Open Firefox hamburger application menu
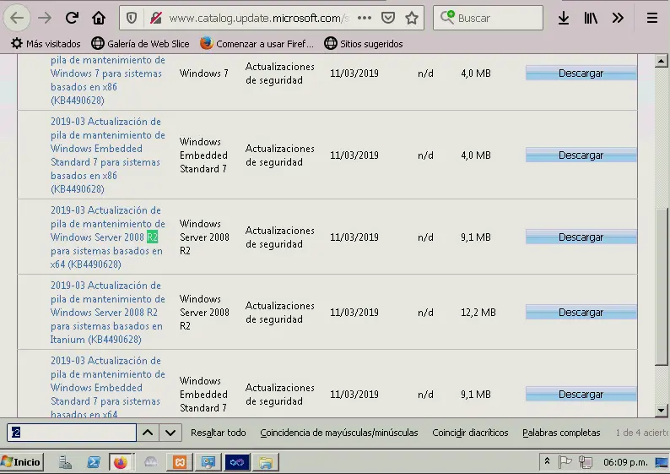Viewport: 670px width, 474px height. click(652, 18)
